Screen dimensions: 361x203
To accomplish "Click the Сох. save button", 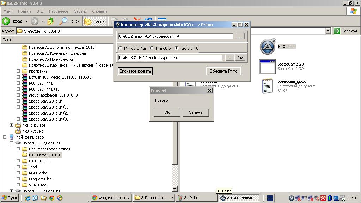I will point(240,58).
